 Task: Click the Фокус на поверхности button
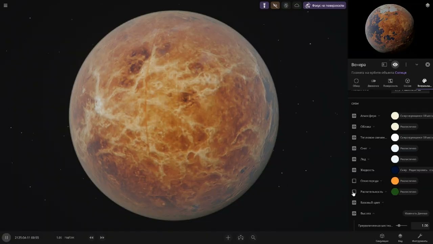pos(324,5)
